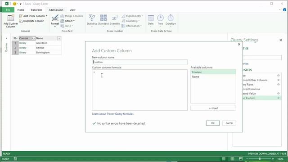288x162 pixels.
Task: Select the Add Column tab
Action: [x=56, y=10]
